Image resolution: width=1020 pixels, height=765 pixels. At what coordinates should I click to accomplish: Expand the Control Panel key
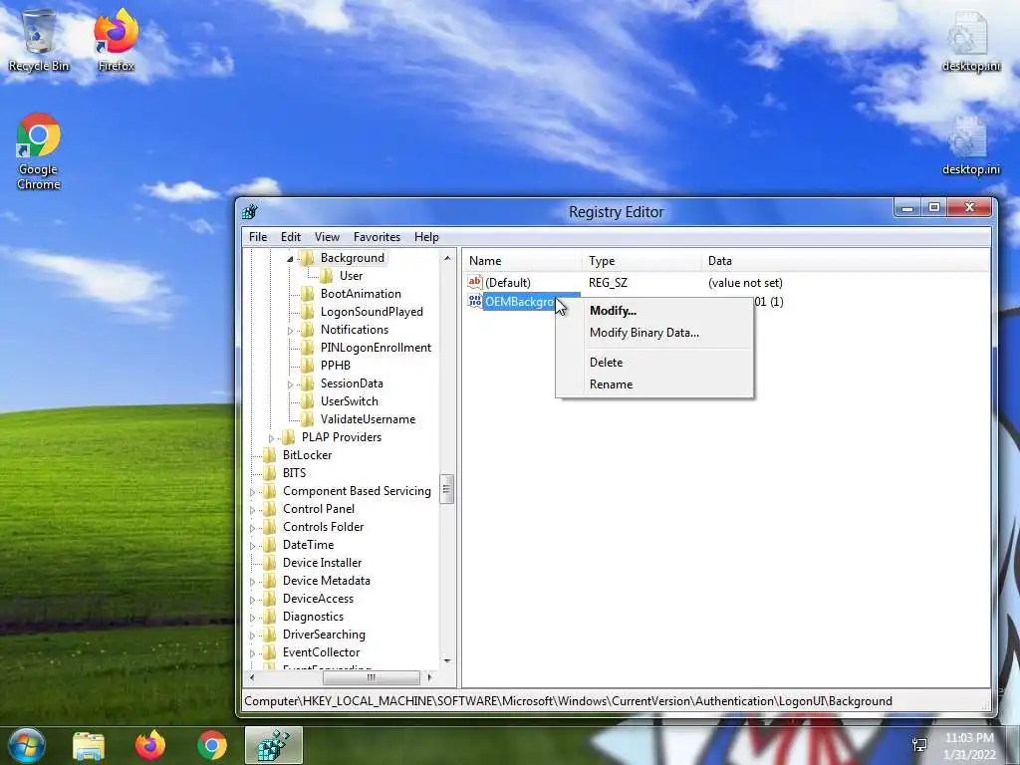[252, 510]
